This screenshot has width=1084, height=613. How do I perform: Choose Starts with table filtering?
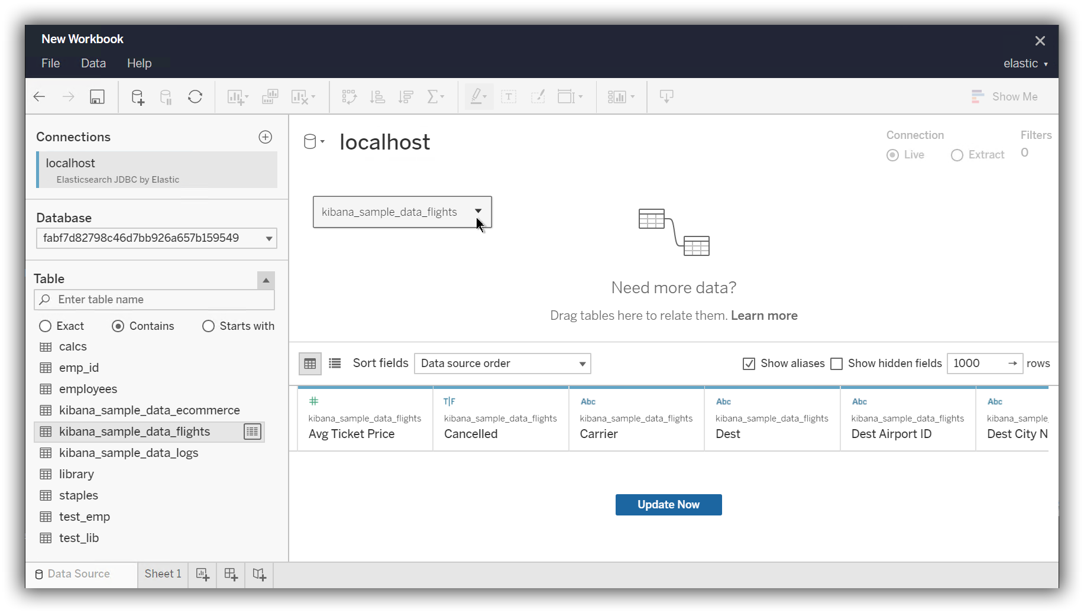coord(208,326)
